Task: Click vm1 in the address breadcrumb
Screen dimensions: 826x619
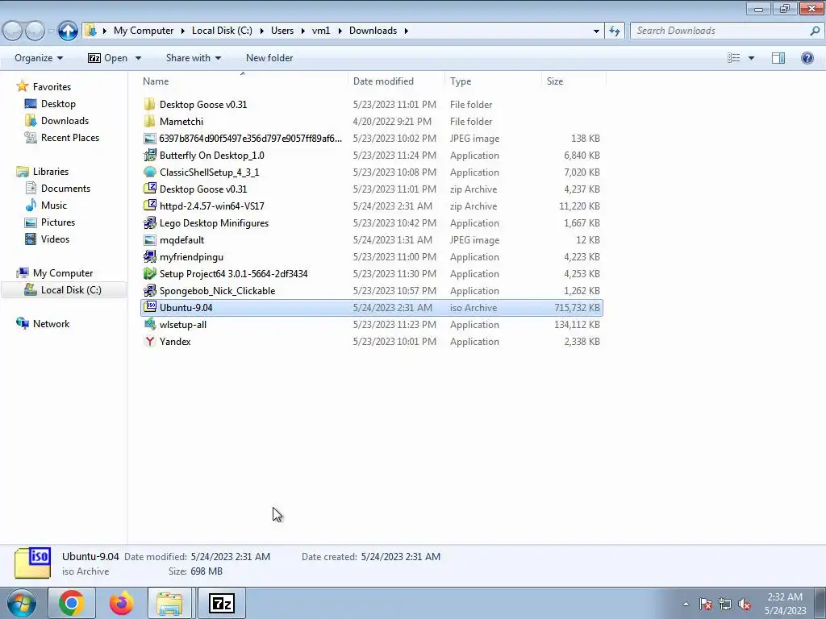Action: 321,31
